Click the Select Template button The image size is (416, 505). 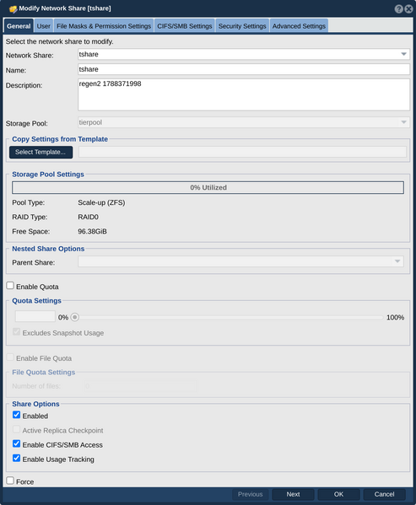point(41,152)
